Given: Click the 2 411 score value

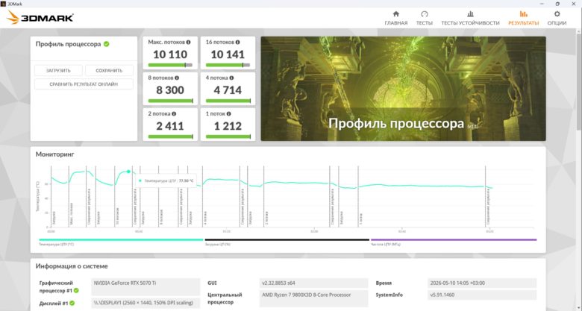Looking at the screenshot, I should click(x=170, y=126).
